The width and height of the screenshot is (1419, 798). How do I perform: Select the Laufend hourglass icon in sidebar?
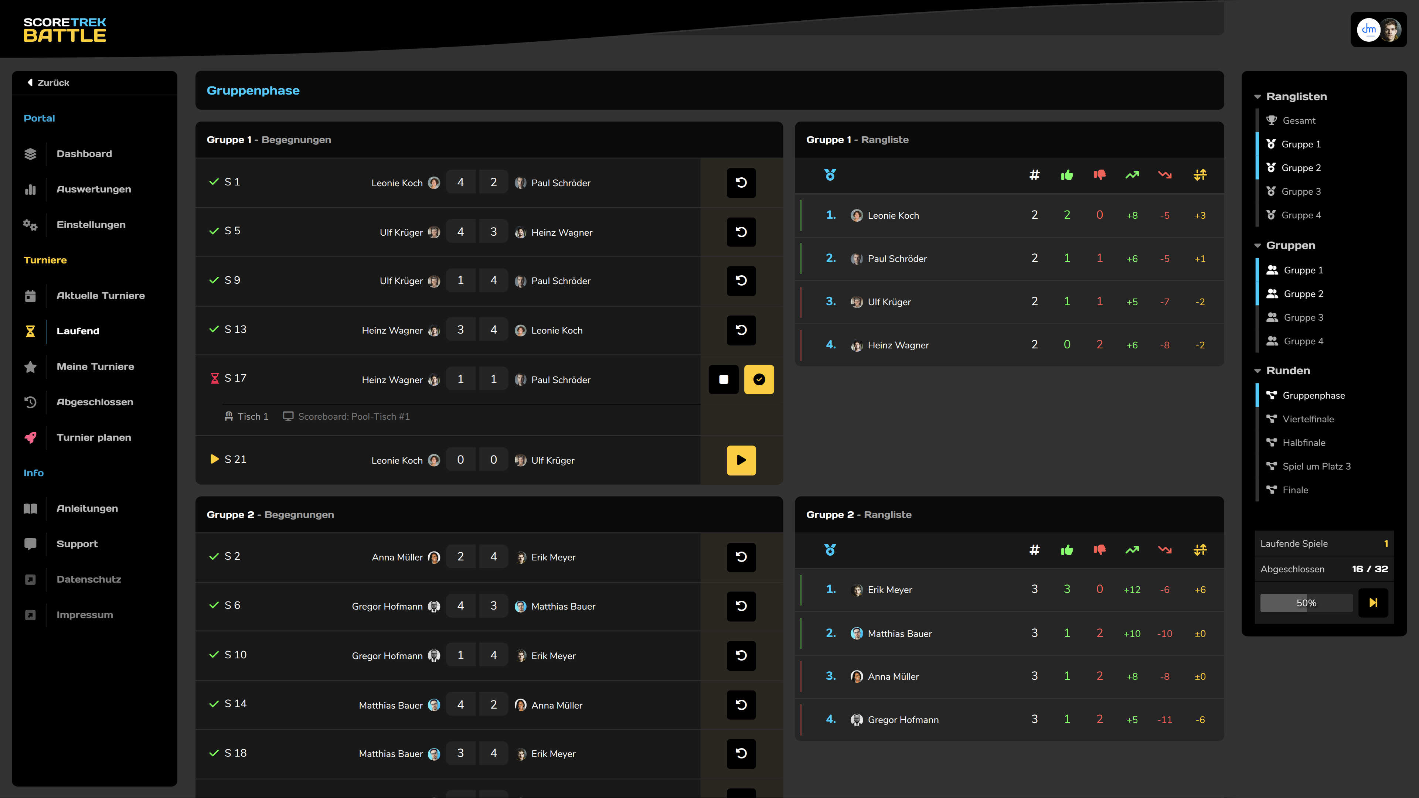tap(30, 331)
